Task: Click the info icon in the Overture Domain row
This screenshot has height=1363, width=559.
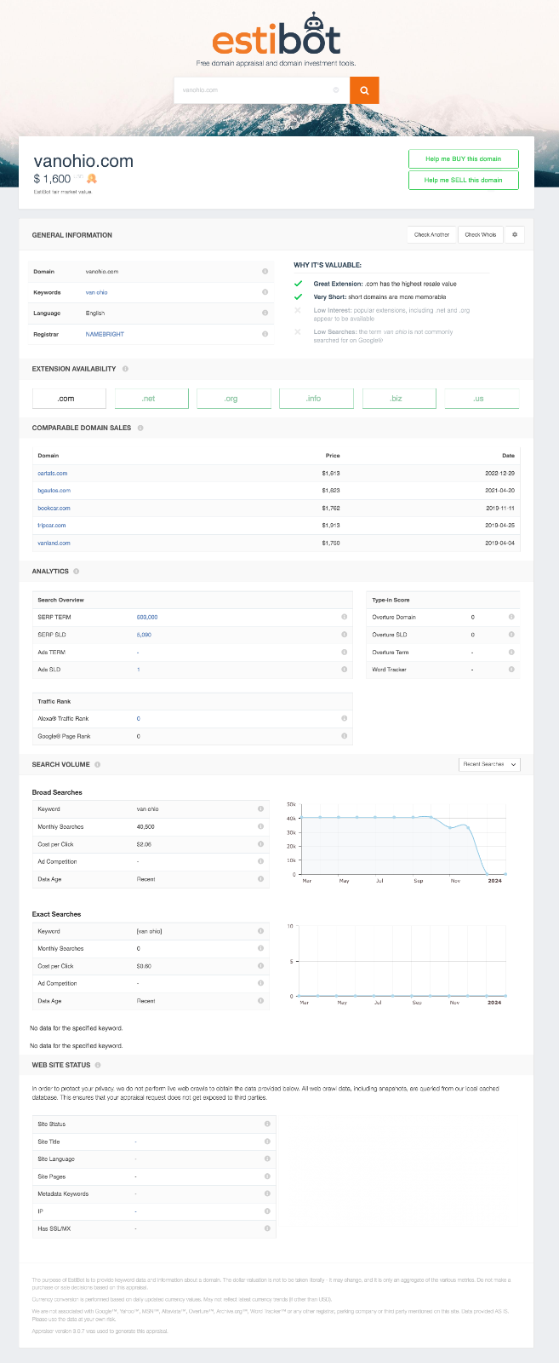Action: (x=511, y=617)
